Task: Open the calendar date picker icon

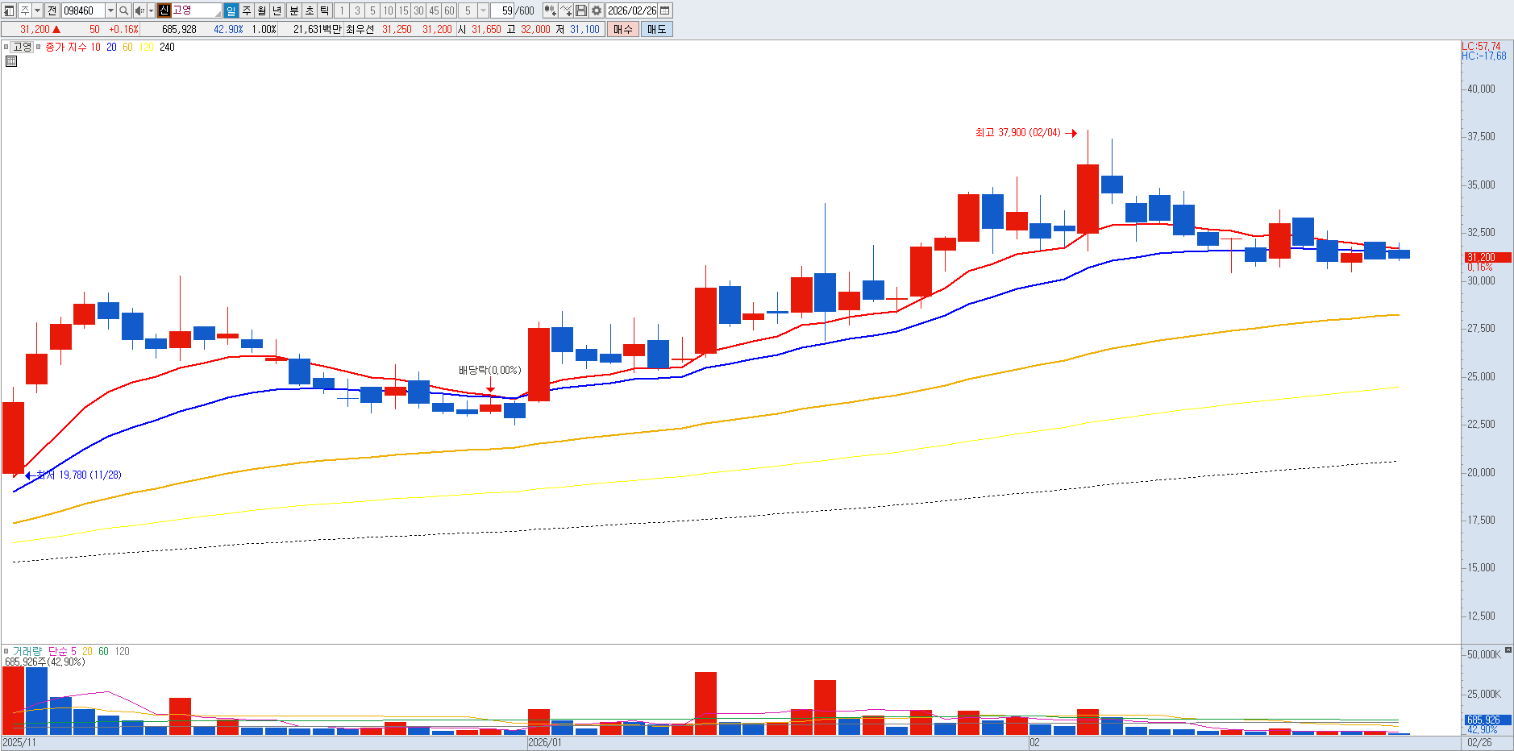Action: pos(665,10)
